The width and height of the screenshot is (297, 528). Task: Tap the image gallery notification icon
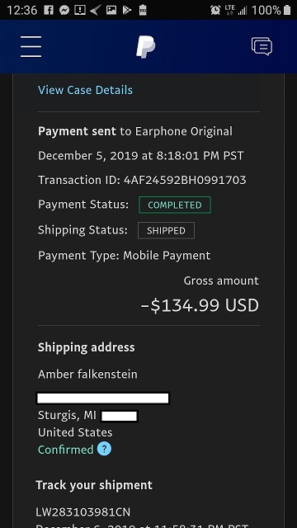click(111, 10)
